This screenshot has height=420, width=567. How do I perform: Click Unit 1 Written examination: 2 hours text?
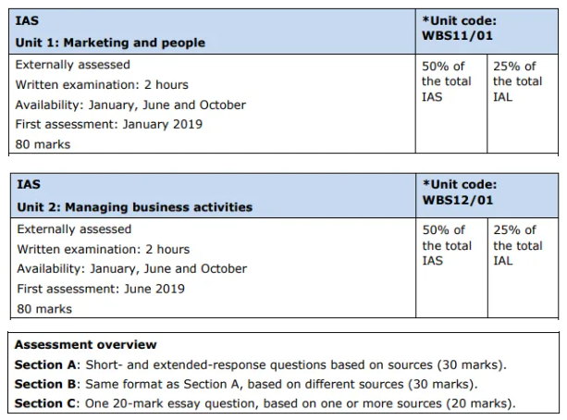pos(102,85)
